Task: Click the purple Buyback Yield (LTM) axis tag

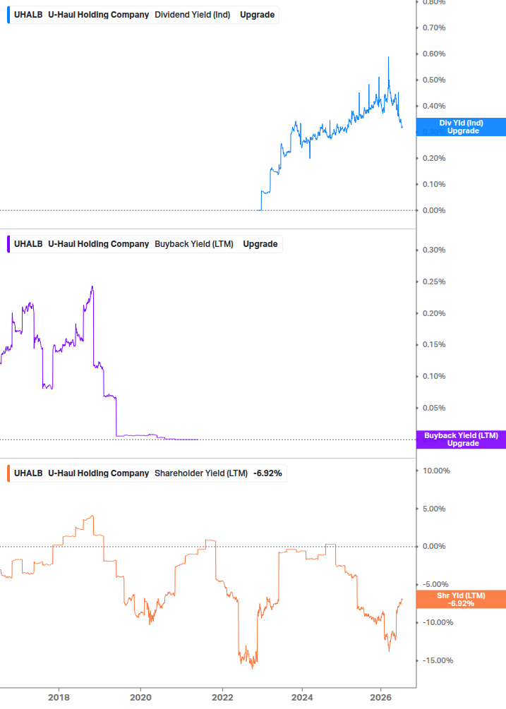Action: [461, 440]
